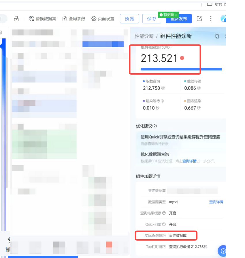Click help icon next to Quick引擎
The height and width of the screenshot is (258, 245).
coord(164,224)
